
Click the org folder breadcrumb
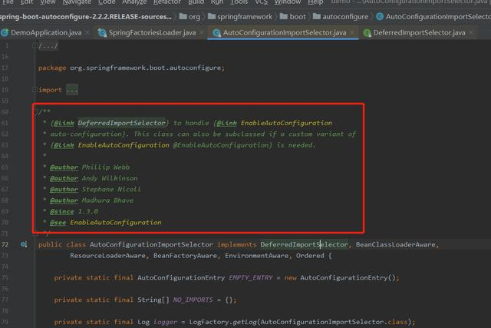[x=189, y=17]
